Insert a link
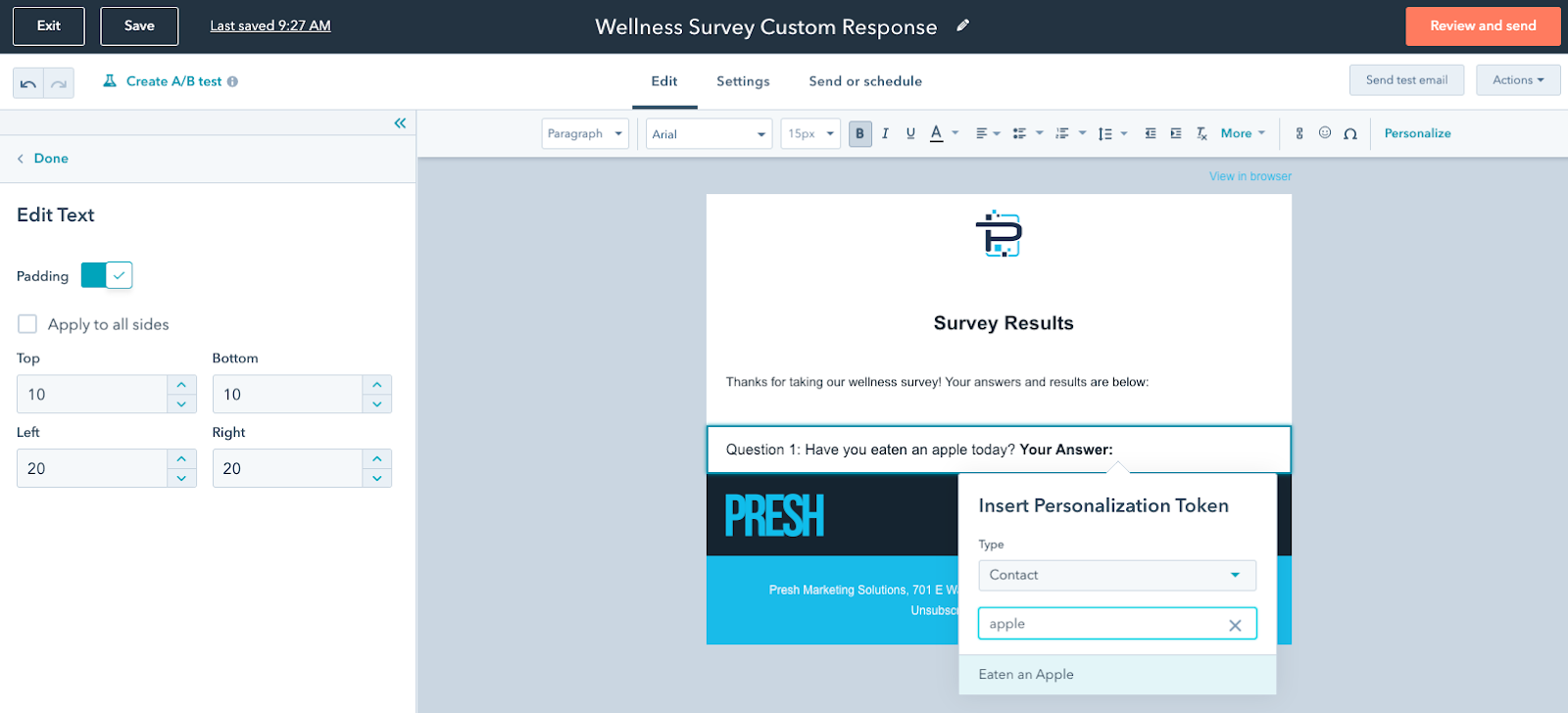1568x713 pixels. [1299, 133]
